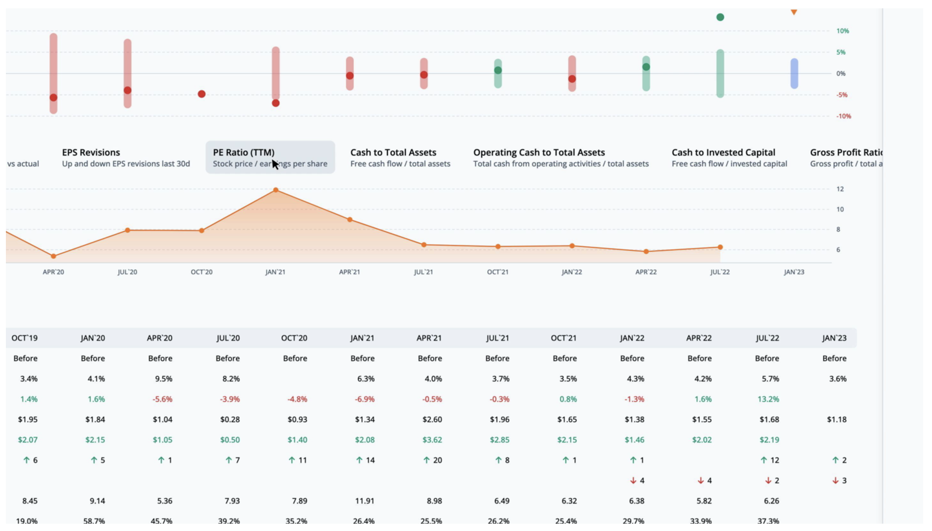This screenshot has width=932, height=531.
Task: Click the red down arrow in APR'22 column
Action: pos(701,481)
